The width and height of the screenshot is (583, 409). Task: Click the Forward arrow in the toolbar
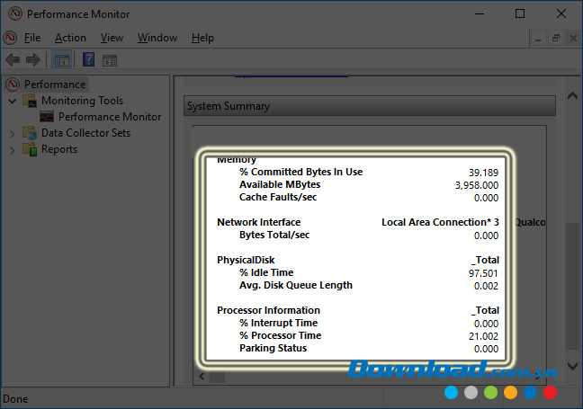pos(32,60)
